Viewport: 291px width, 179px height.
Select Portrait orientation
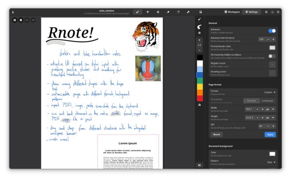(251, 101)
